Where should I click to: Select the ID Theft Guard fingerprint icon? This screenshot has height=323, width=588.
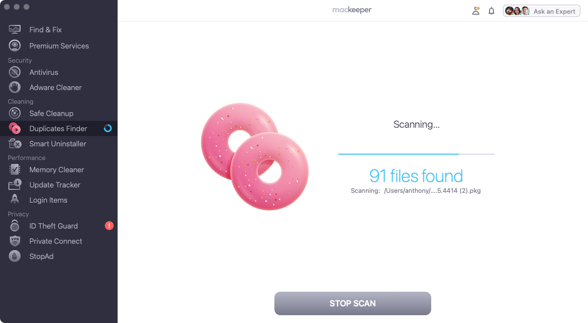click(x=15, y=226)
